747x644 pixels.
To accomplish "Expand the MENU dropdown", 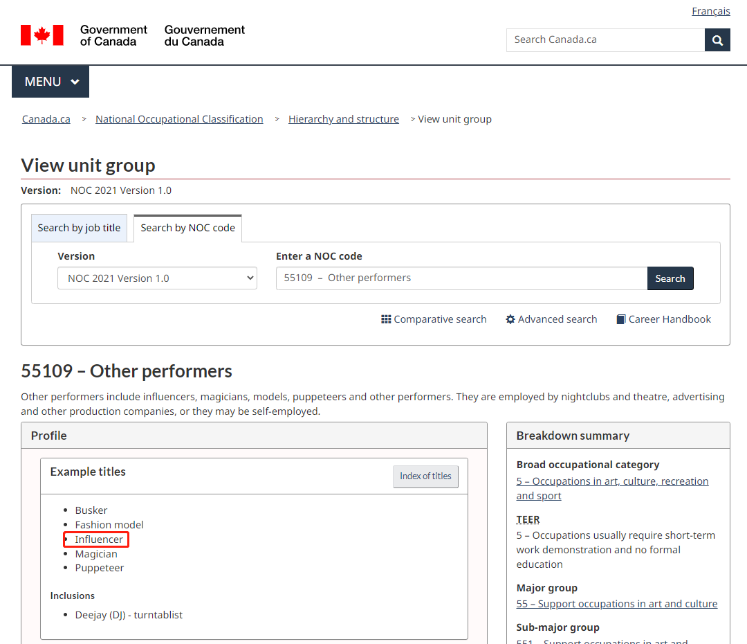I will click(50, 82).
